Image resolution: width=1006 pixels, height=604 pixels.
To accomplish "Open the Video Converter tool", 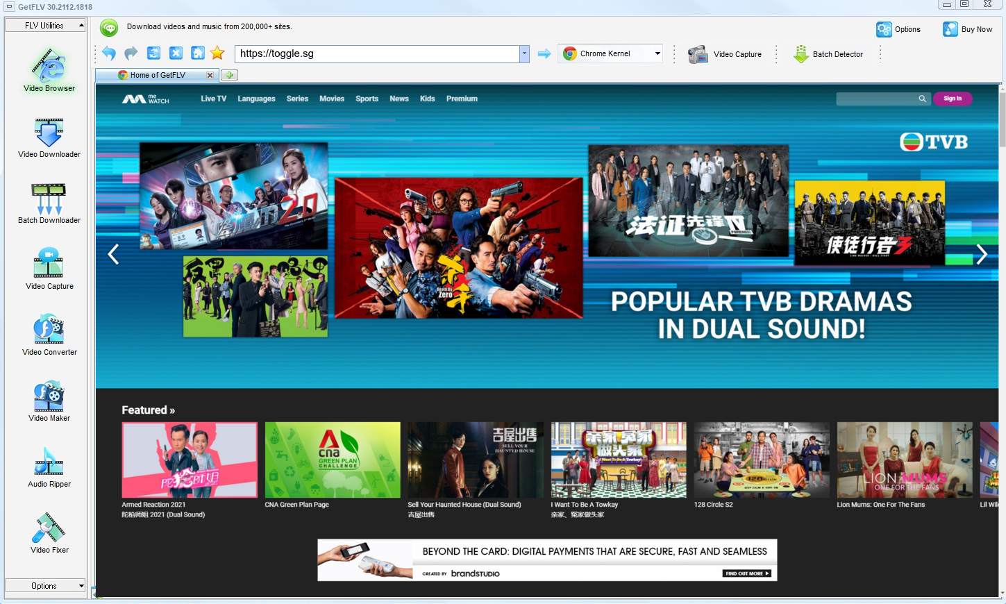I will [49, 335].
